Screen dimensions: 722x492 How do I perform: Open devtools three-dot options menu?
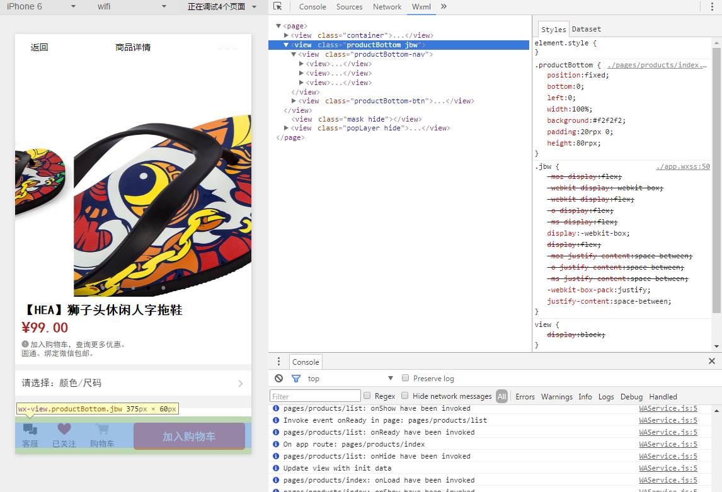click(x=713, y=6)
